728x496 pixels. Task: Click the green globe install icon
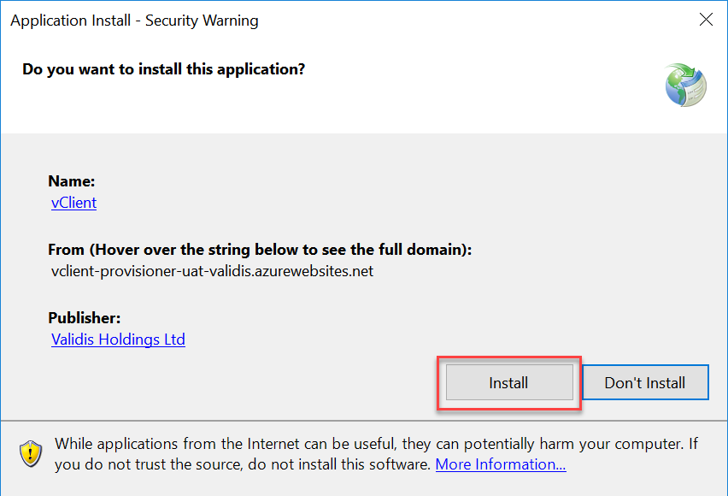686,85
